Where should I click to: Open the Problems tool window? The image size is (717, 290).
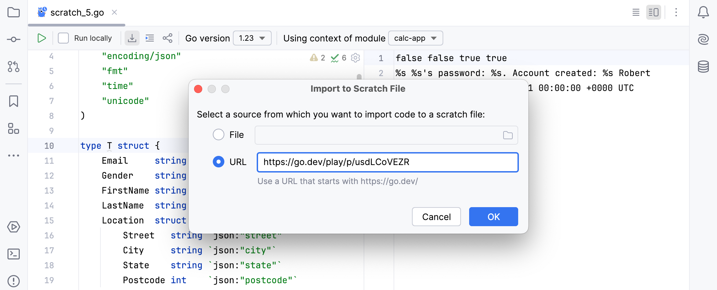(x=14, y=281)
